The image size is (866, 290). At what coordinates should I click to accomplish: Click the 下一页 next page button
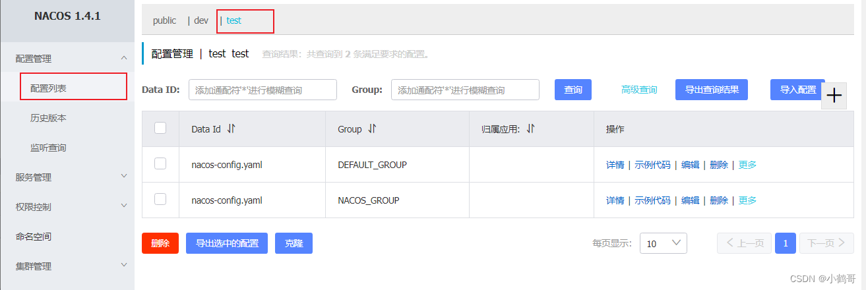point(827,243)
